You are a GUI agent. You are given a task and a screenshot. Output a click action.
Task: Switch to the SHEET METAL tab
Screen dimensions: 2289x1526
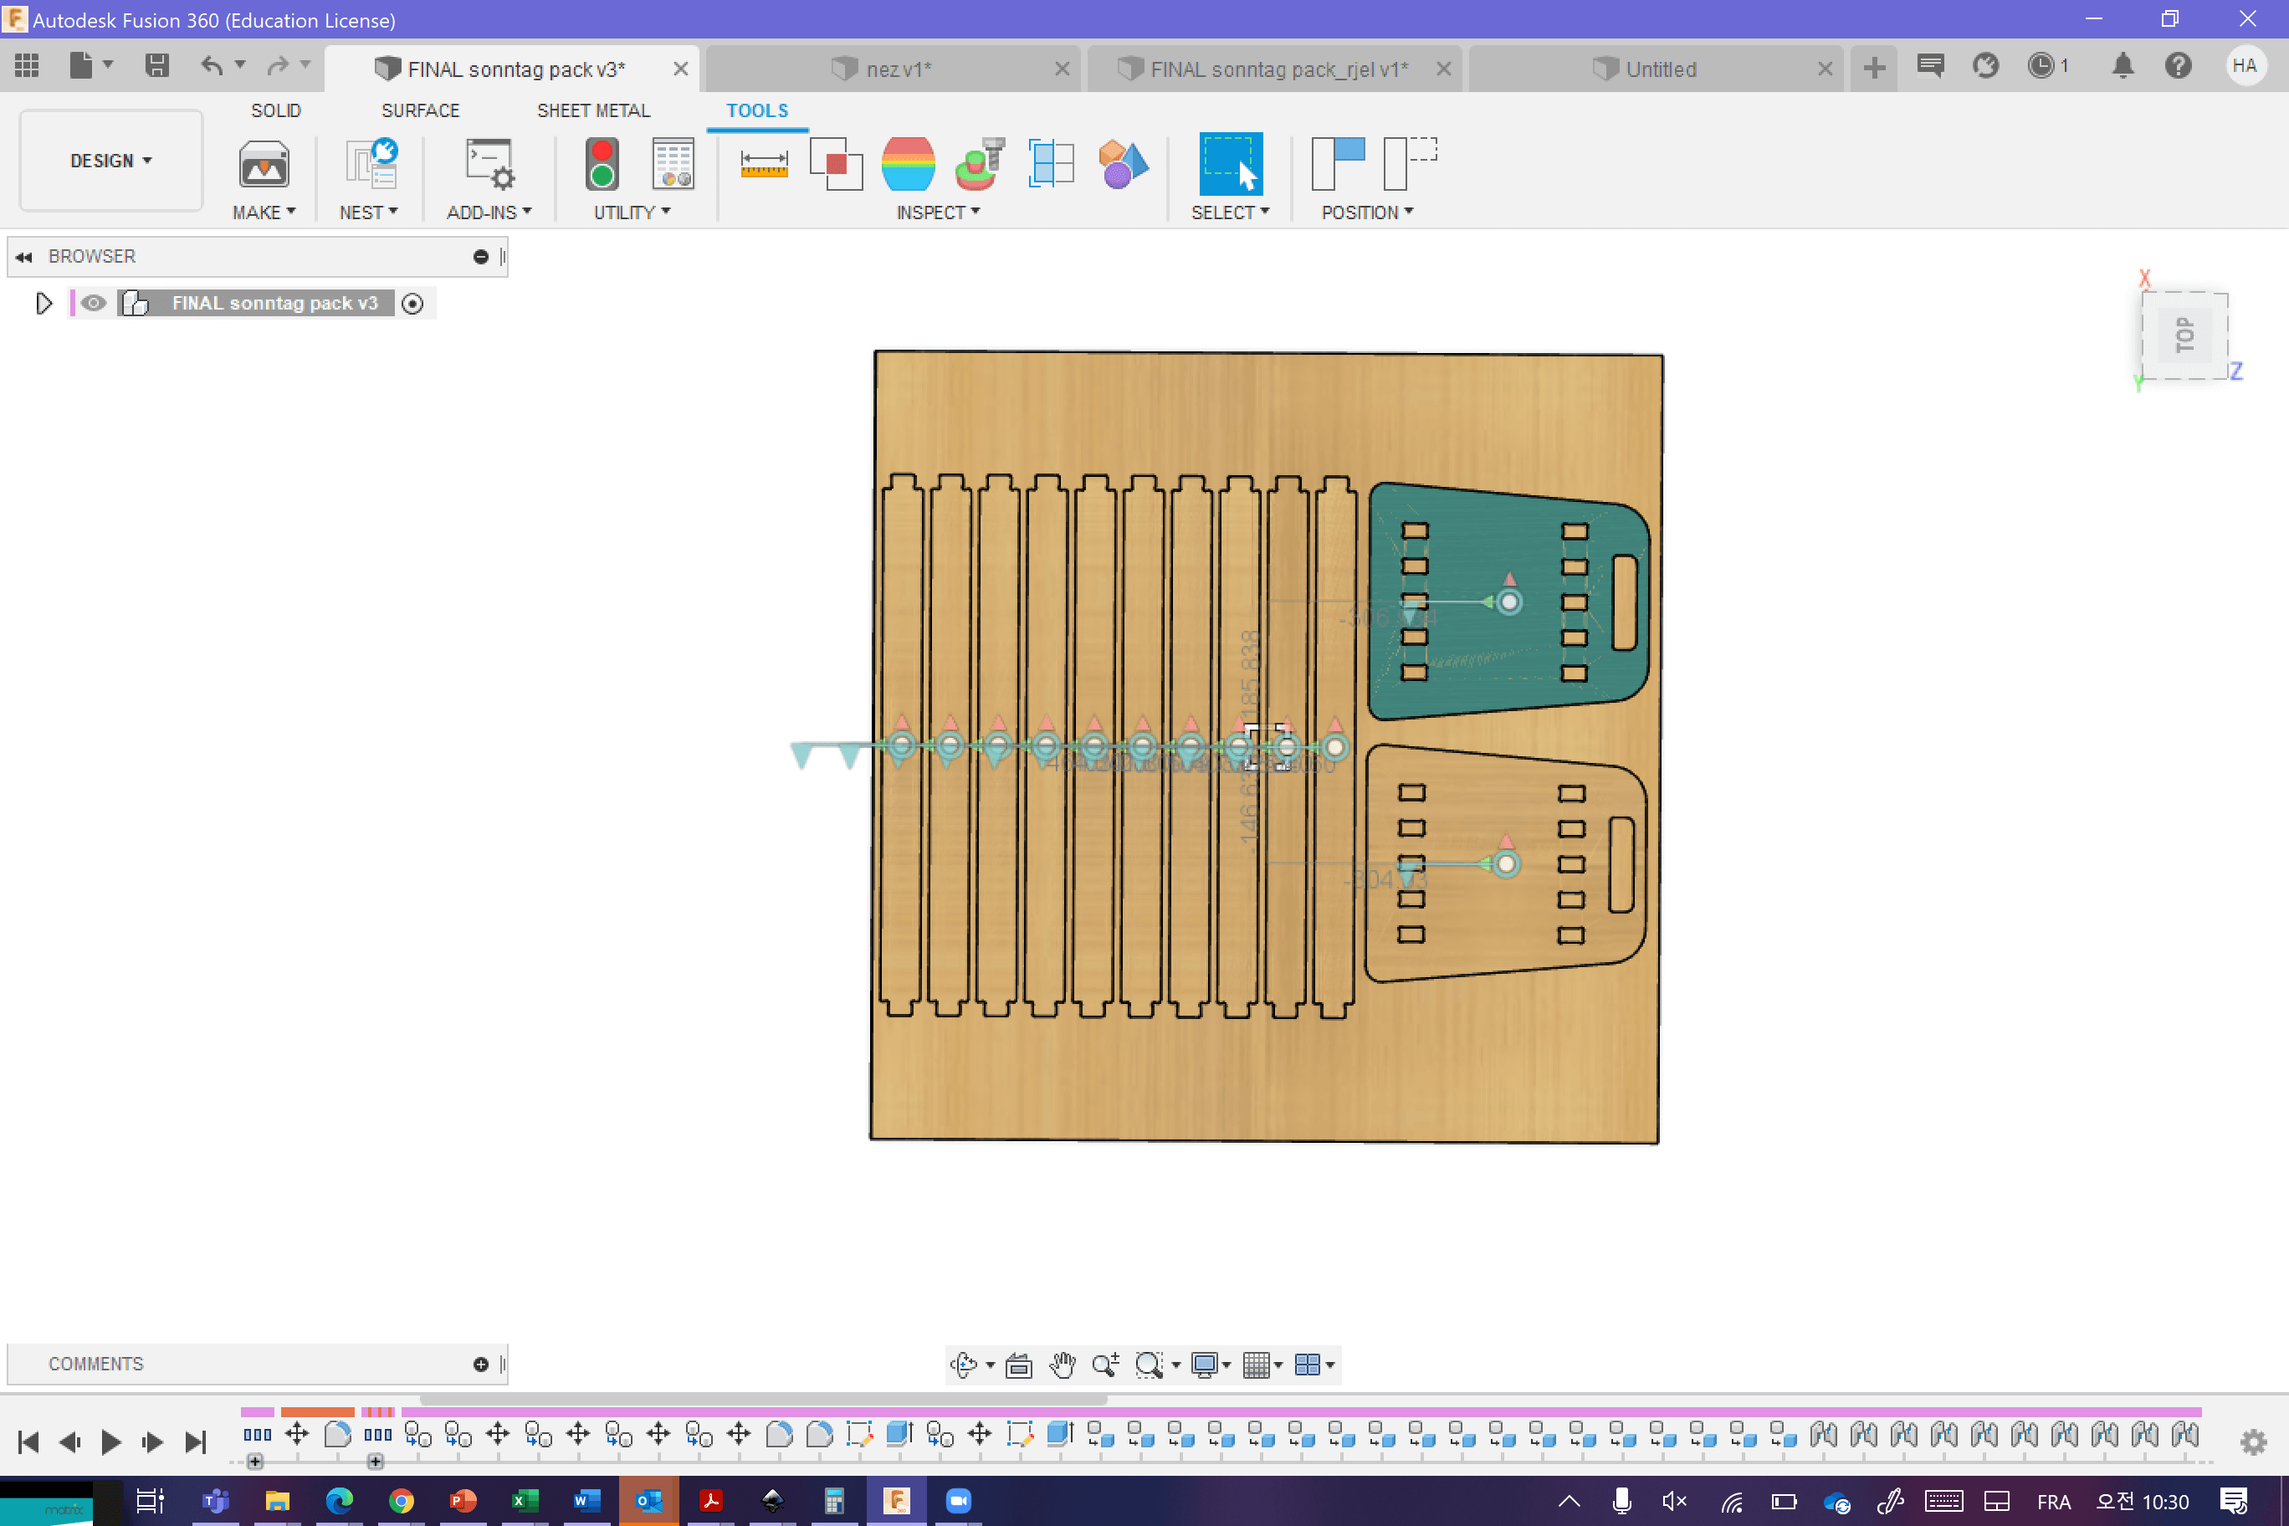pos(592,110)
